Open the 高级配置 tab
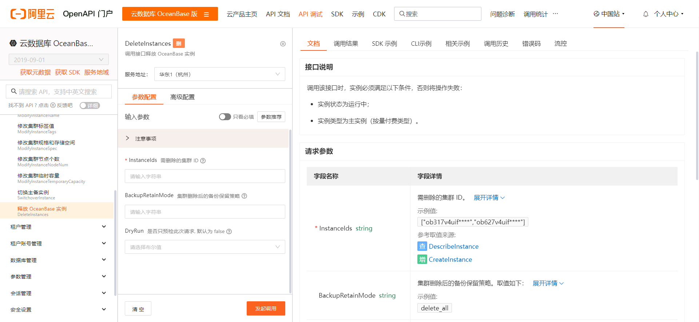Image resolution: width=699 pixels, height=322 pixels. tap(182, 97)
